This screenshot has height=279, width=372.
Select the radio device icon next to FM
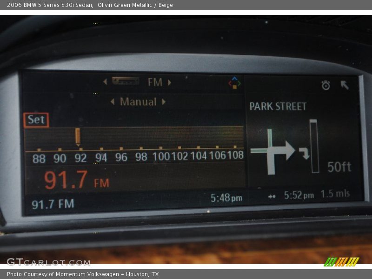click(x=126, y=81)
